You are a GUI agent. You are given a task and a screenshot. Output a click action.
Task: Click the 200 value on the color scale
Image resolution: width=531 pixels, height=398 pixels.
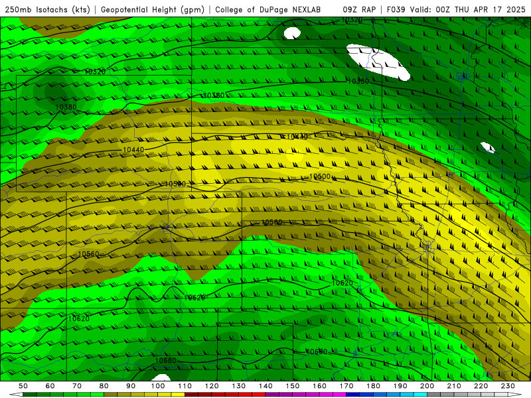[427, 386]
